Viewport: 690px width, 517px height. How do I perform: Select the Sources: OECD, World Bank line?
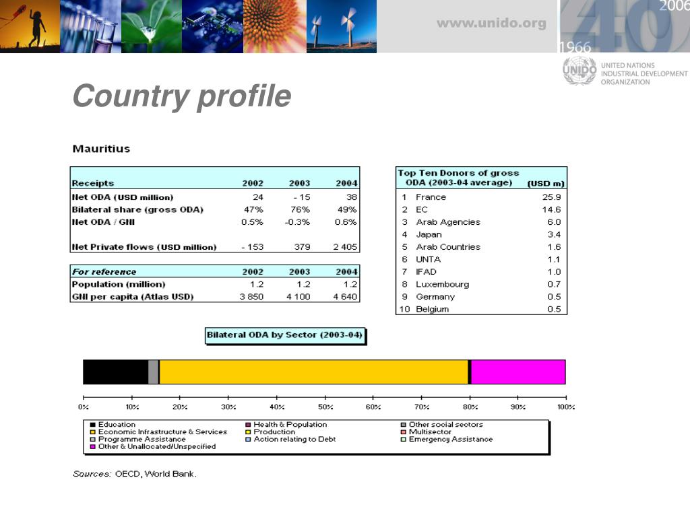click(x=134, y=474)
